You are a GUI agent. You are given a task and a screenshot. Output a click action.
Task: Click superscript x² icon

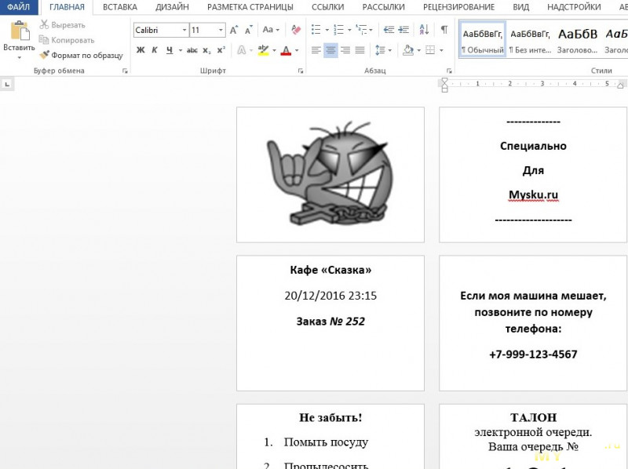coord(221,50)
